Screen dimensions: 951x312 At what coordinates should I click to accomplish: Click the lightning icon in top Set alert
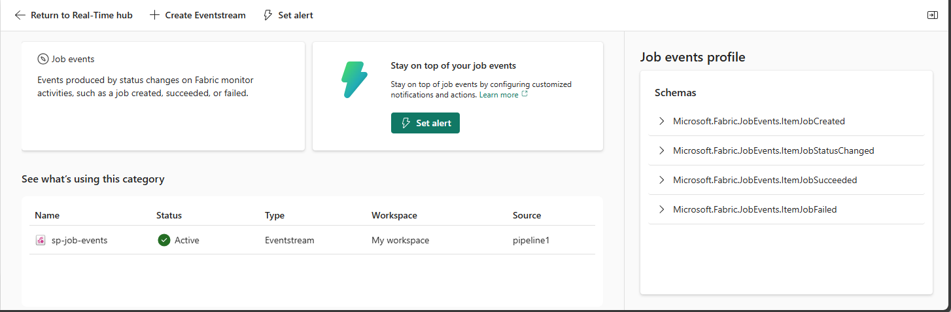(268, 15)
